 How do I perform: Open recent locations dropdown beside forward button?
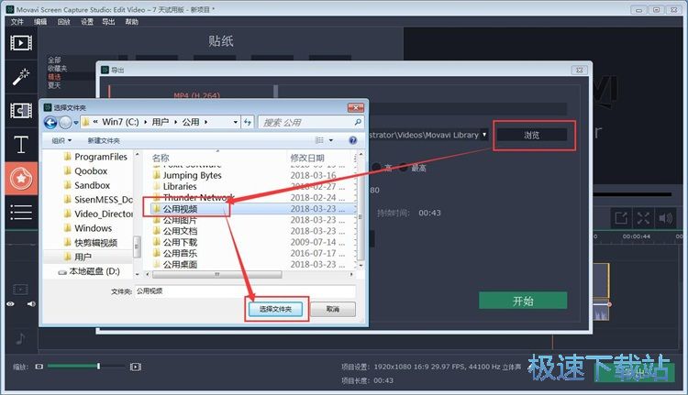click(76, 123)
